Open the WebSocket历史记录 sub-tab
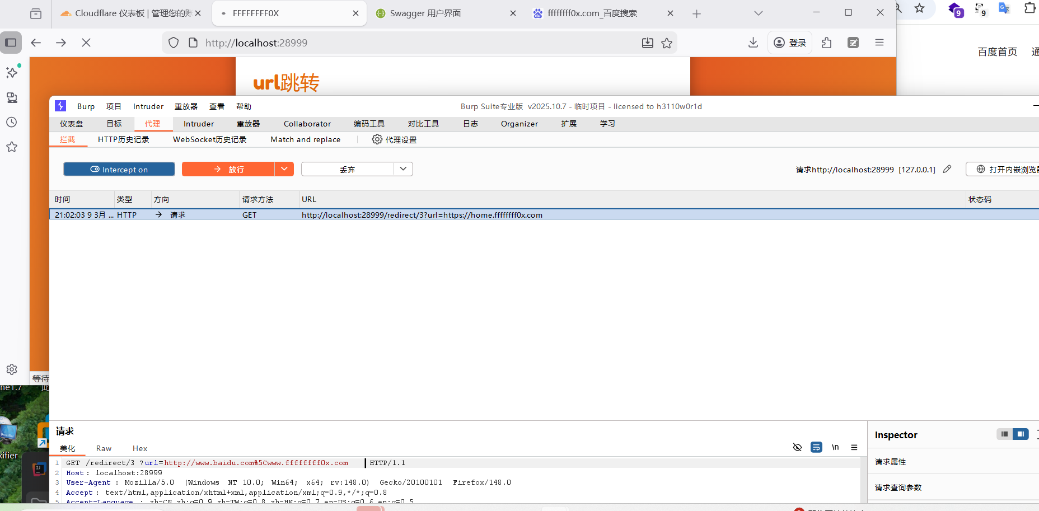This screenshot has width=1039, height=511. coord(210,139)
